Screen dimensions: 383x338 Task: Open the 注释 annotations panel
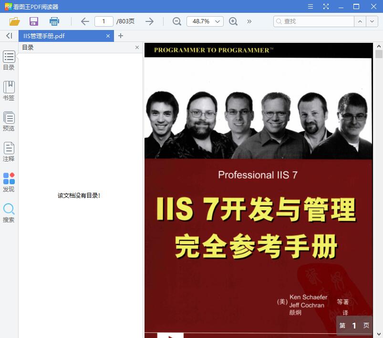pos(9,152)
